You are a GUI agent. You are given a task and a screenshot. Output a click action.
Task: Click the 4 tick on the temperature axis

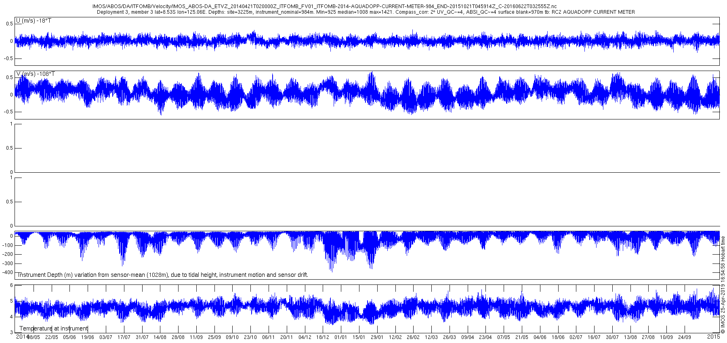tap(11, 317)
